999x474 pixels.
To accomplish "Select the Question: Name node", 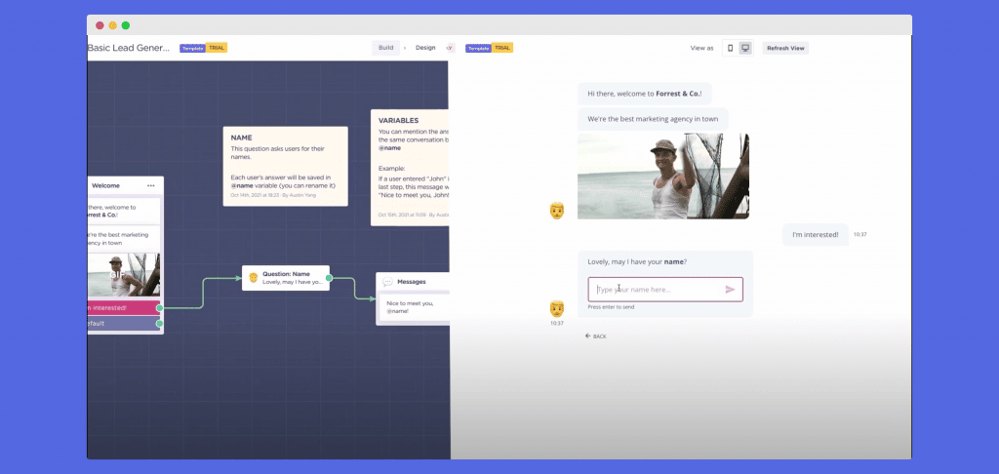I will [286, 278].
